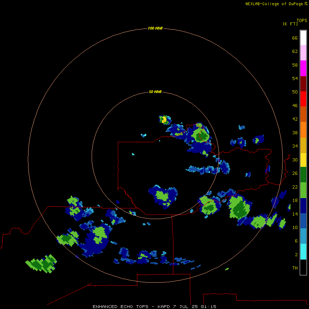
Task: Click the KAPD station identifier
Action: [x=164, y=307]
